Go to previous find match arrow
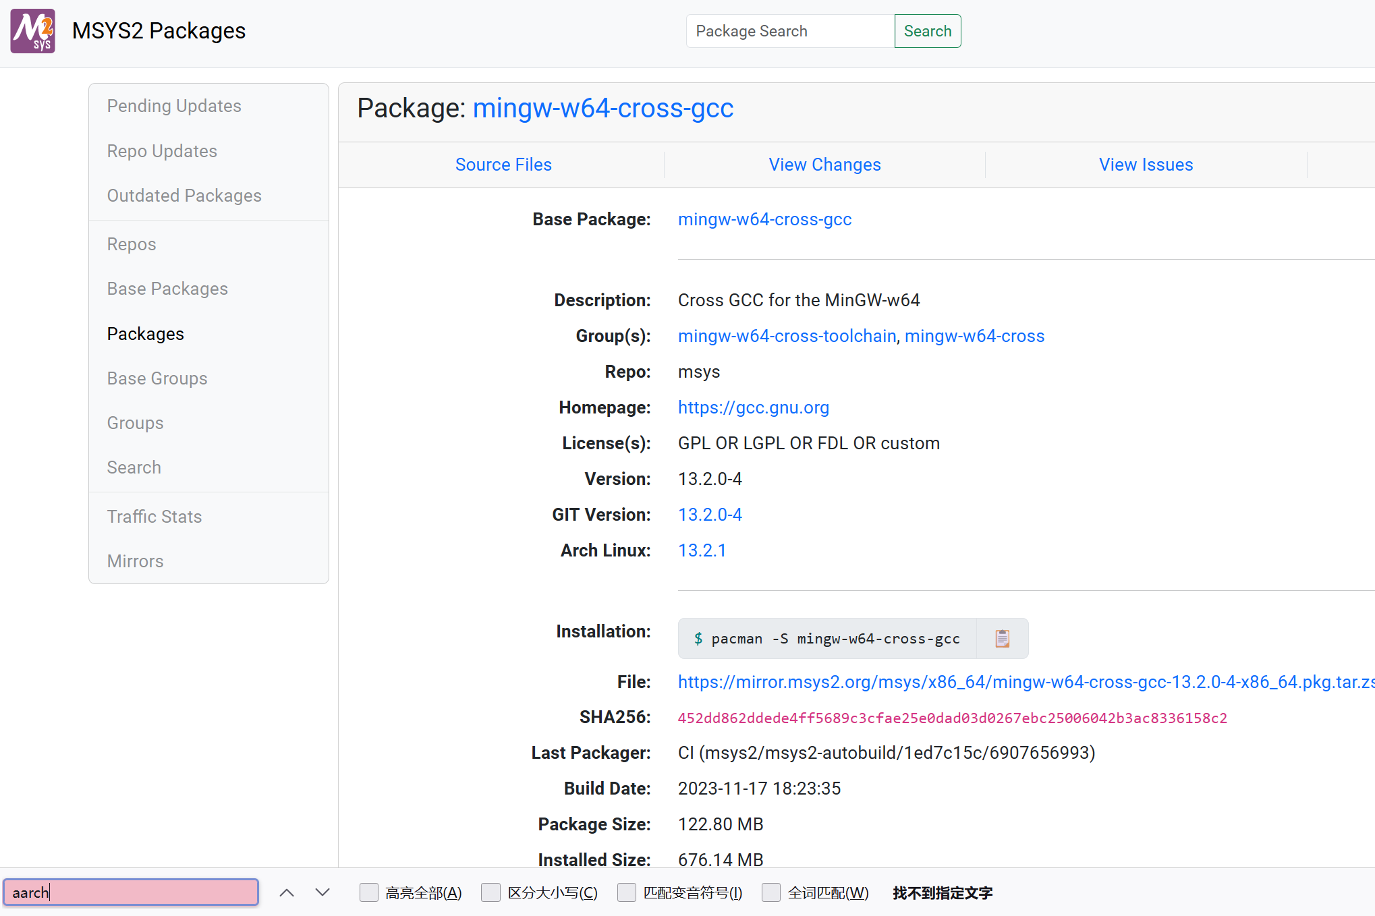 tap(287, 892)
